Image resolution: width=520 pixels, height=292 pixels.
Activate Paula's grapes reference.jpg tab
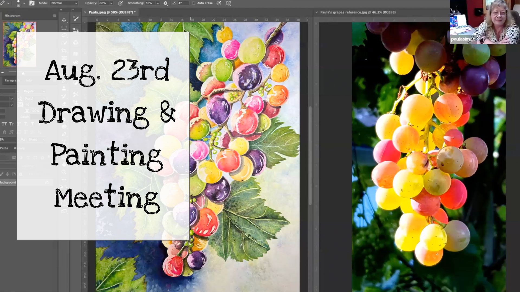358,12
